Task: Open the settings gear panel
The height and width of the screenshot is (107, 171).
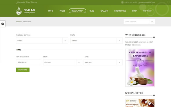Action: [x=3, y=24]
